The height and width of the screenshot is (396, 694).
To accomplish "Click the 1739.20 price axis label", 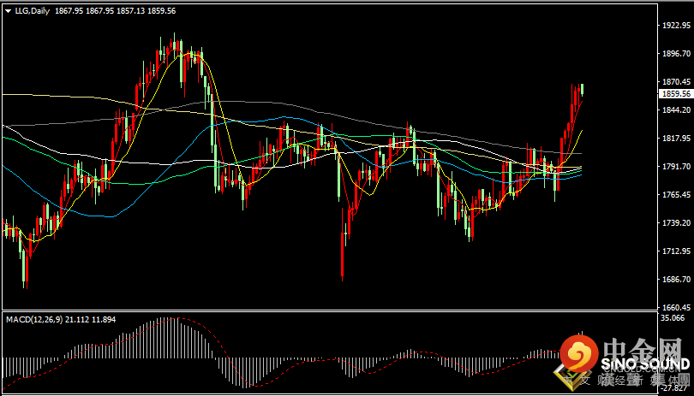I will coord(676,222).
